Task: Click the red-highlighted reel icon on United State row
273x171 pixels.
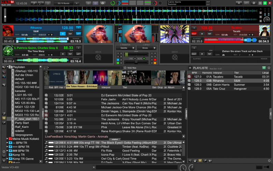Action: coord(46,115)
